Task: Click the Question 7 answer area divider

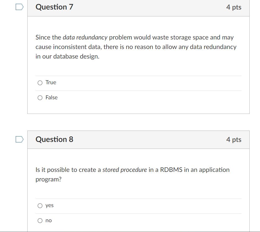Action: click(138, 75)
